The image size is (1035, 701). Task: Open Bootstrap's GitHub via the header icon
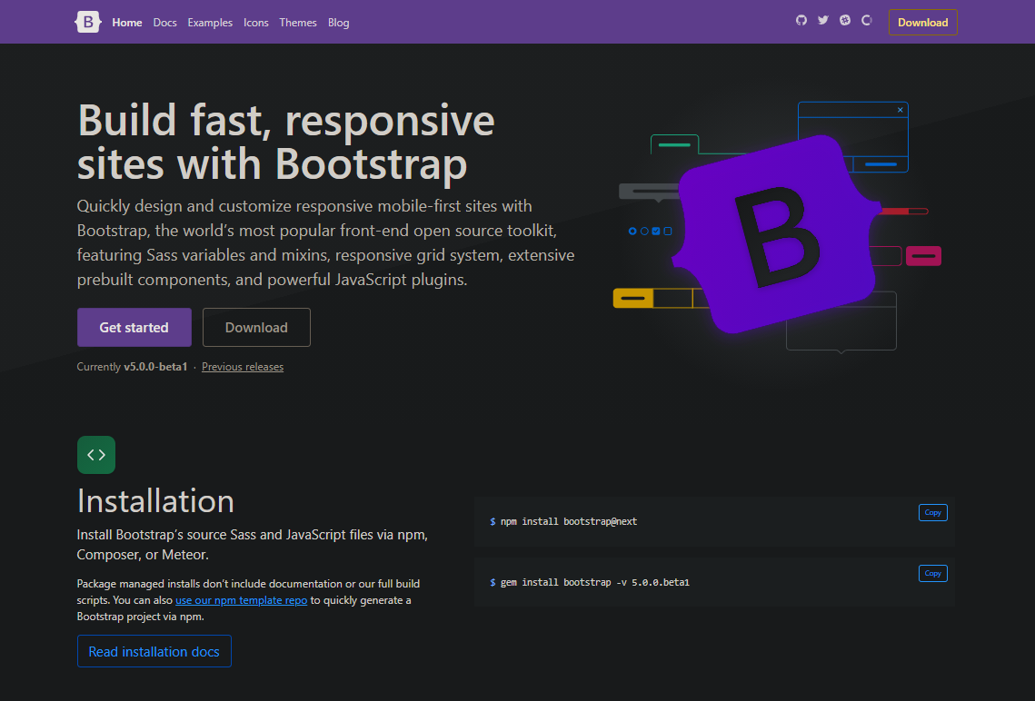[x=801, y=21]
